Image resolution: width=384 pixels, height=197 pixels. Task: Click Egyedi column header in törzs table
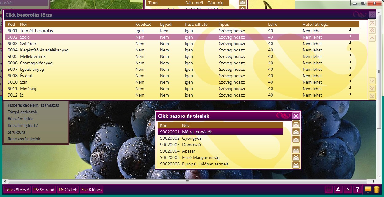(x=166, y=24)
